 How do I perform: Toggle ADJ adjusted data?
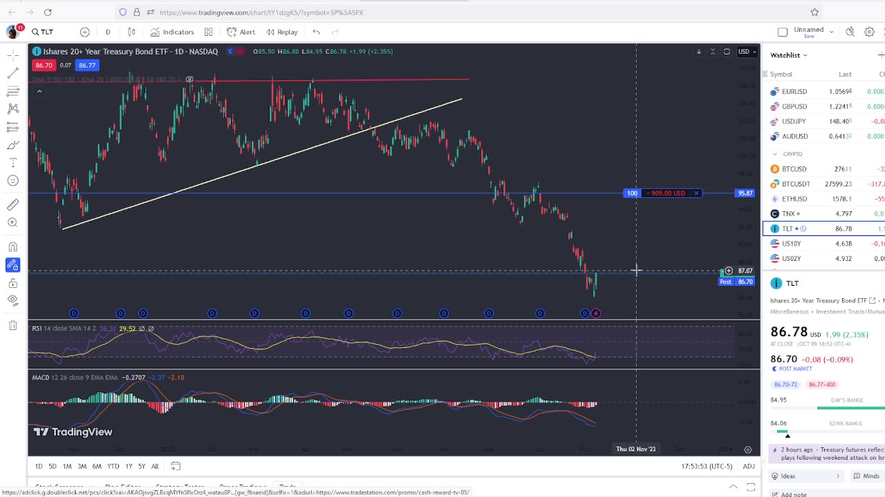pos(749,467)
